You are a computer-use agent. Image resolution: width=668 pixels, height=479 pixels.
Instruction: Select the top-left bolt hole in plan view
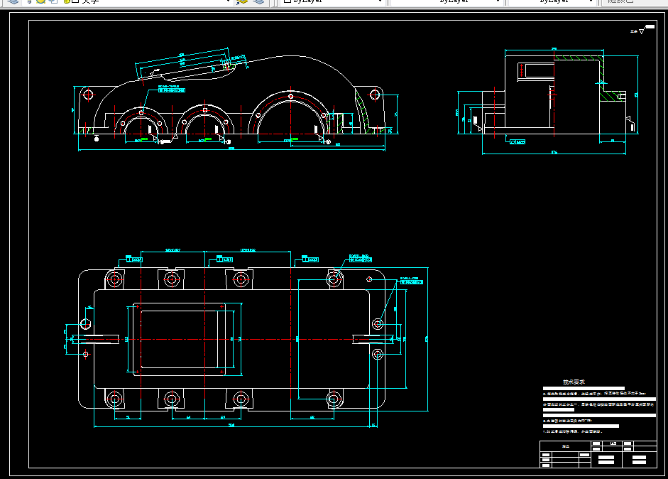(114, 279)
